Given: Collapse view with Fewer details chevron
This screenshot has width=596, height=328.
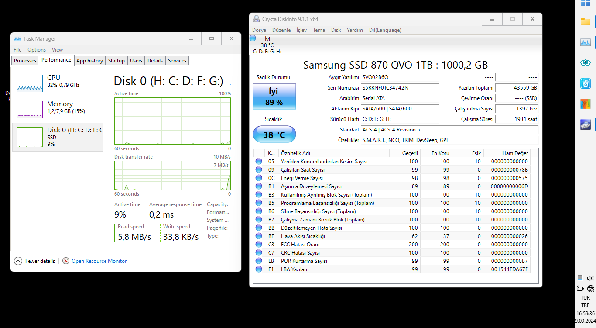Looking at the screenshot, I should coord(18,261).
